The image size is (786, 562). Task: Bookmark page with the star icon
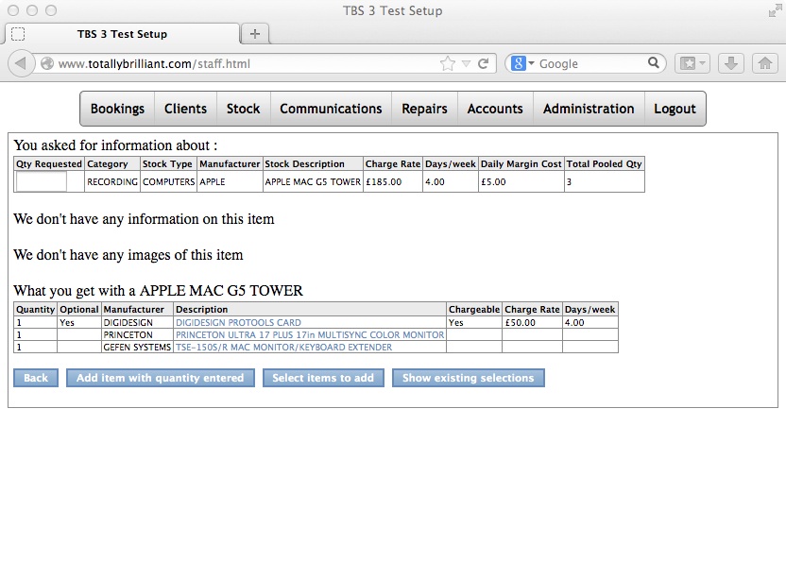point(448,63)
